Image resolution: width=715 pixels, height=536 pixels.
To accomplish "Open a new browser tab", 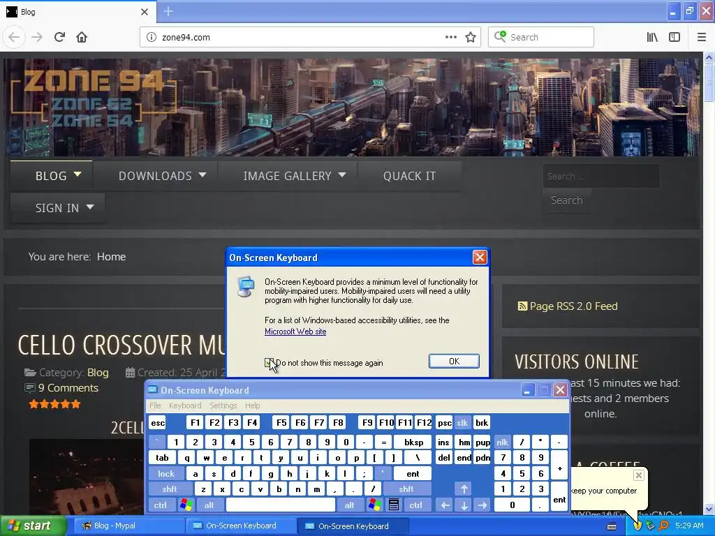I will coord(168,11).
